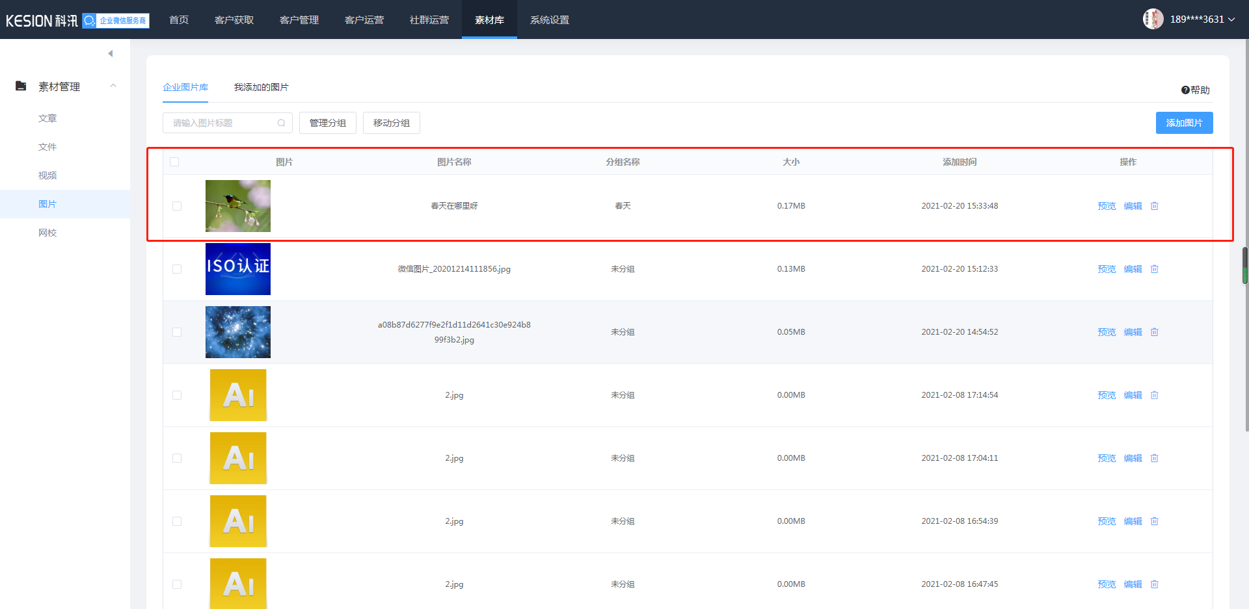1249x609 pixels.
Task: Select the ISO认证 image row checkbox
Action: 177,269
